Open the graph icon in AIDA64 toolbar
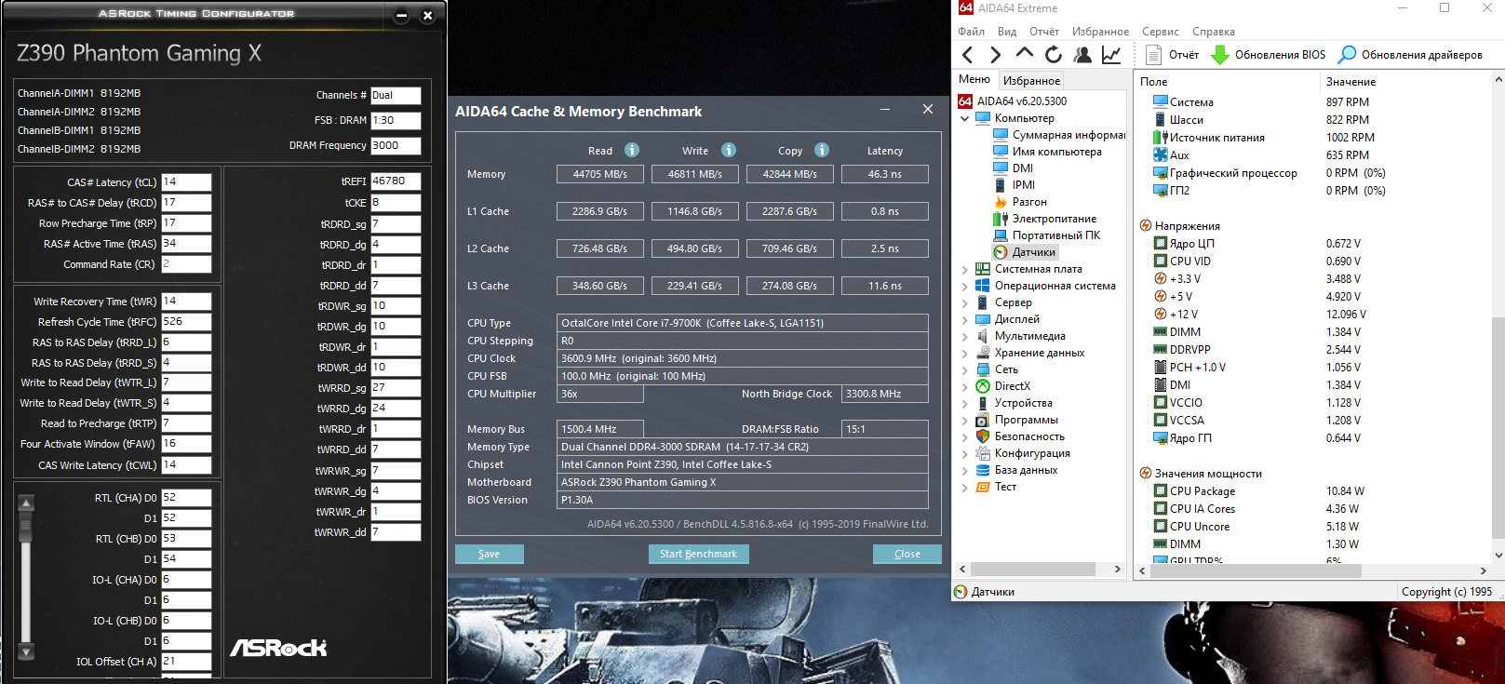The image size is (1505, 684). click(x=1111, y=55)
